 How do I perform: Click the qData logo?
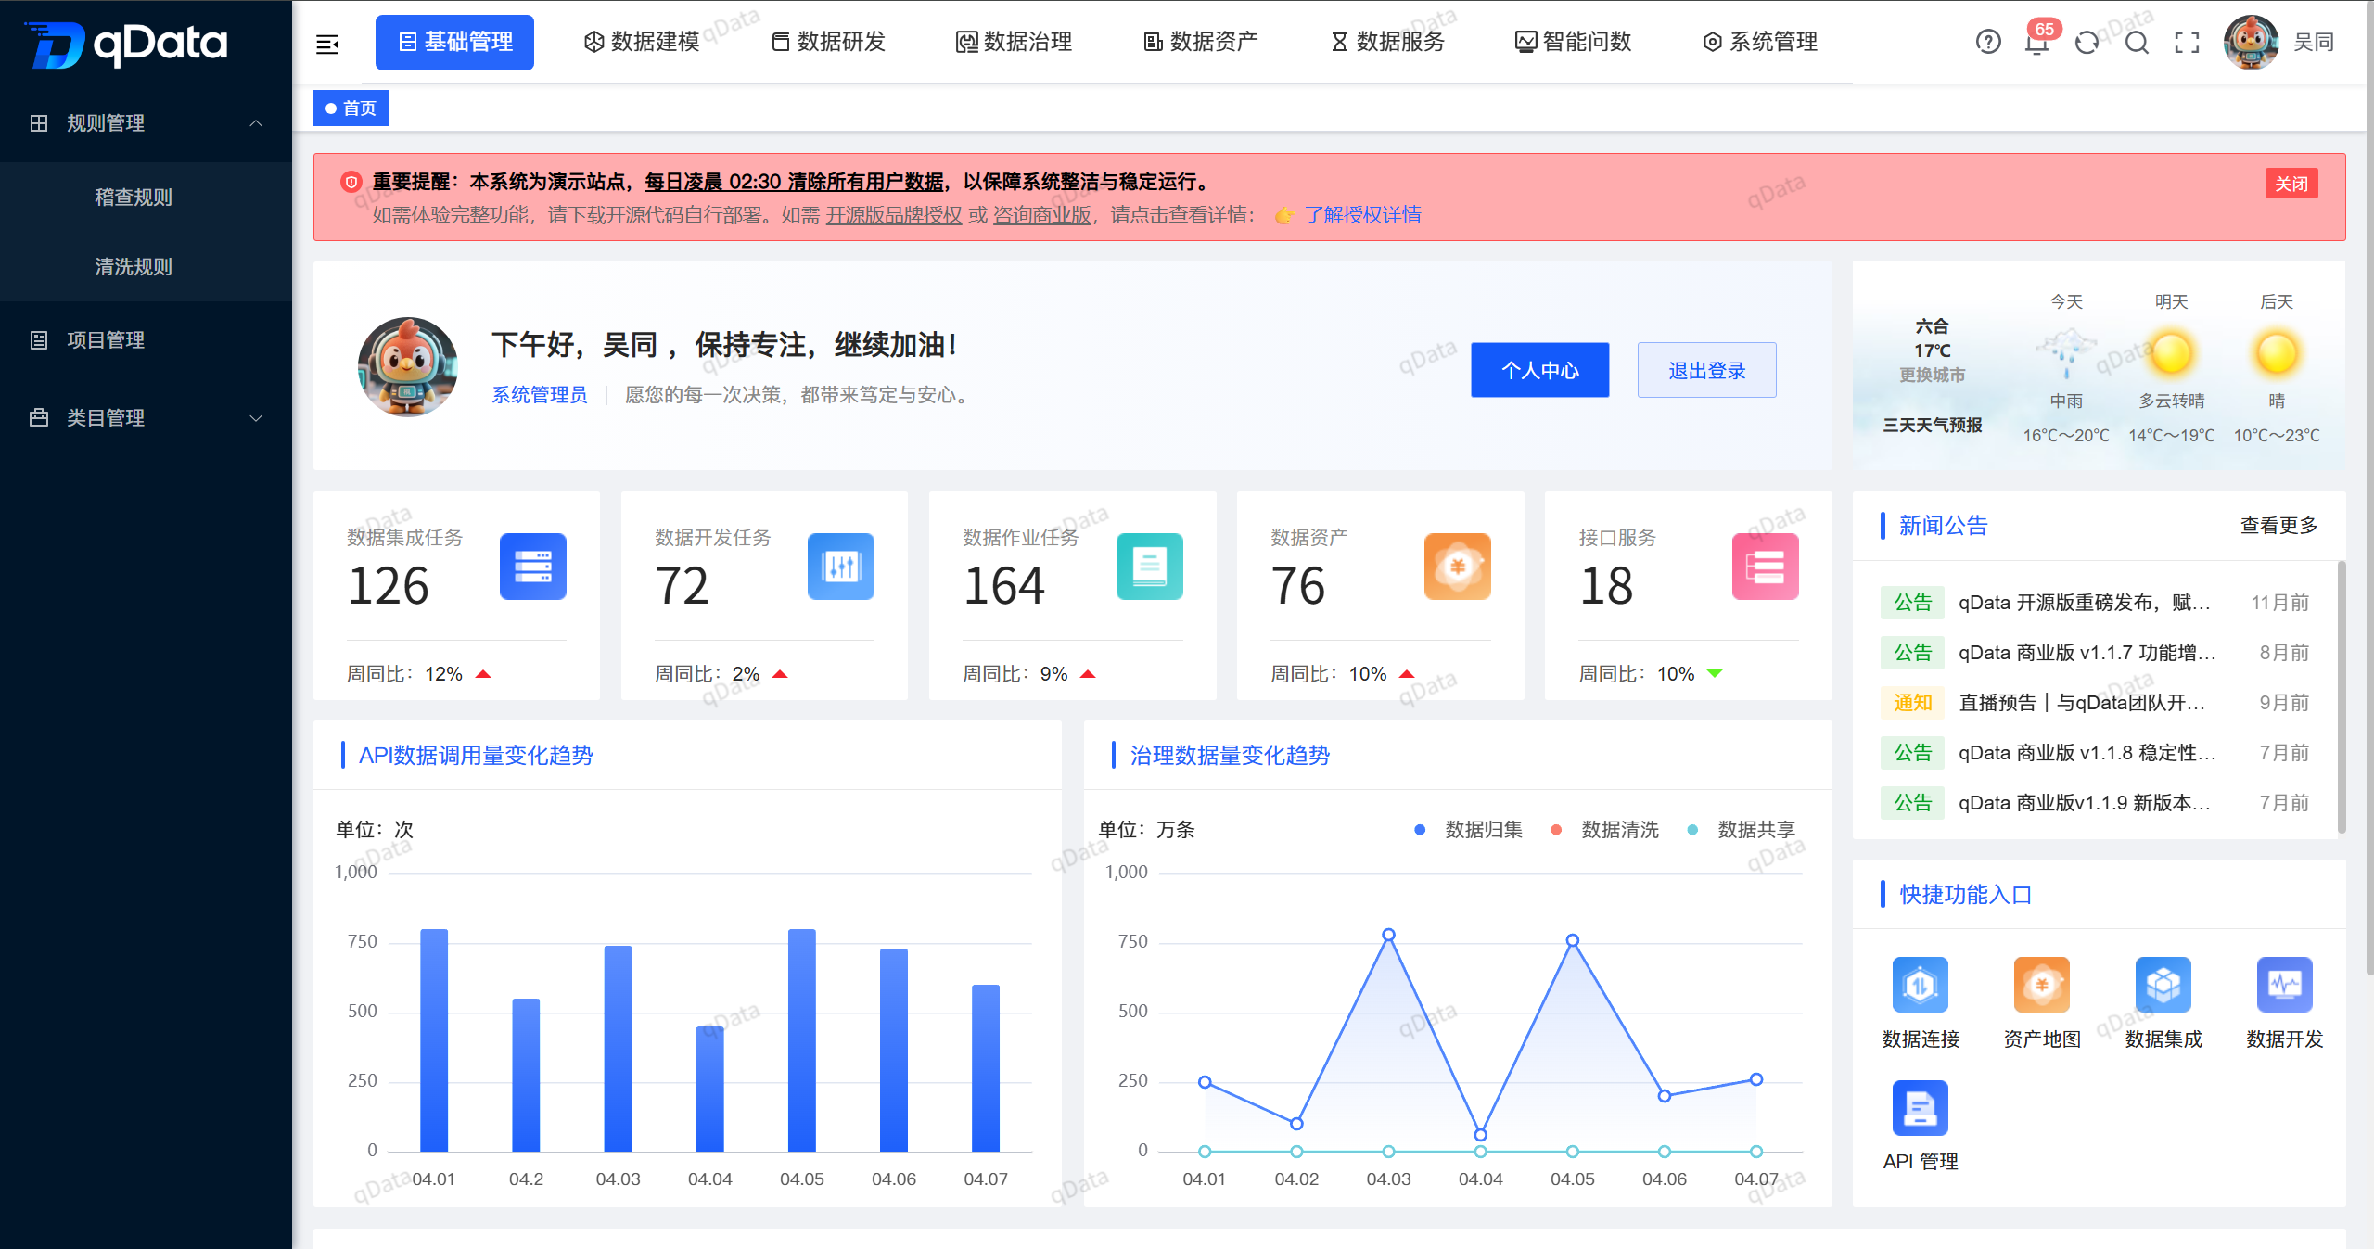(x=126, y=44)
